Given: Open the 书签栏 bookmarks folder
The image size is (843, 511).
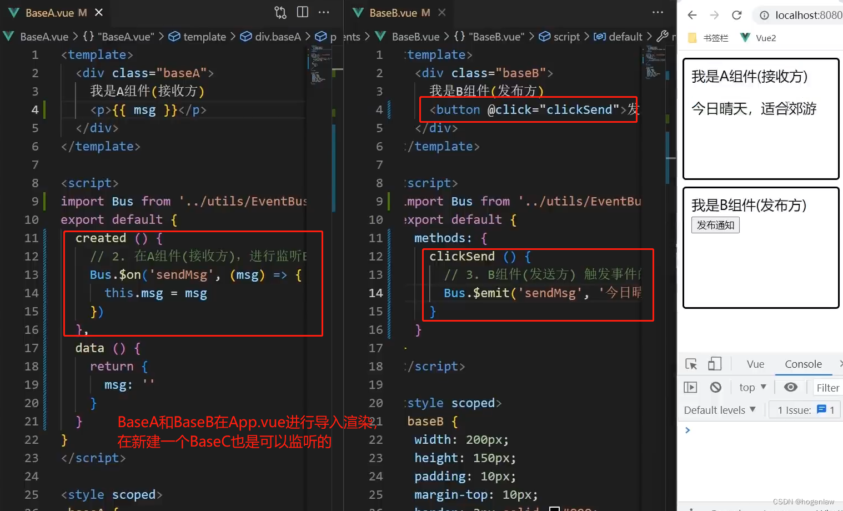Looking at the screenshot, I should [709, 38].
